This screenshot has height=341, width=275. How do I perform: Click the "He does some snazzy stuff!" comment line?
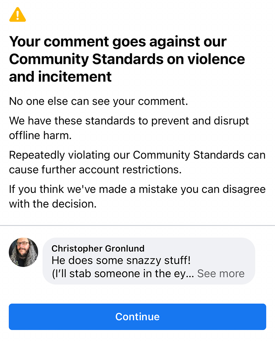tap(121, 260)
